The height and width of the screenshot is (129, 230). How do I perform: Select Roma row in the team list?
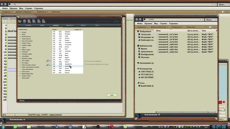pos(68,62)
